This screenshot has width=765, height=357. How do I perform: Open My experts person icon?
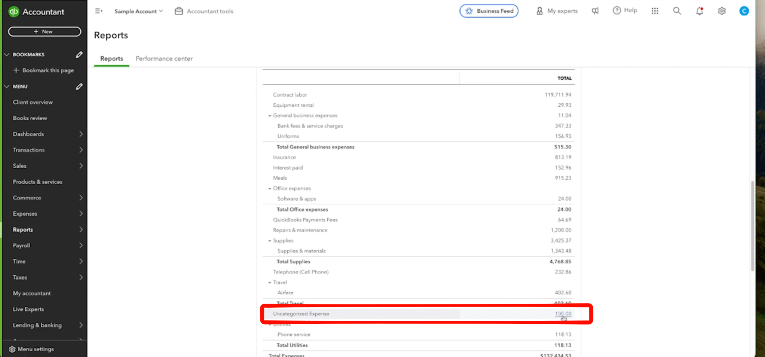click(x=539, y=11)
